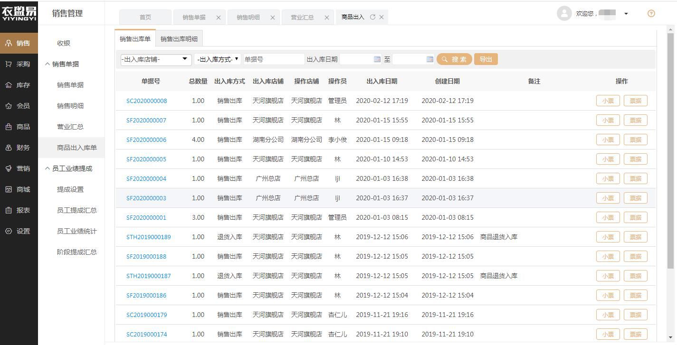Open the 出入库方式 dropdown
The height and width of the screenshot is (345, 677).
(x=218, y=59)
